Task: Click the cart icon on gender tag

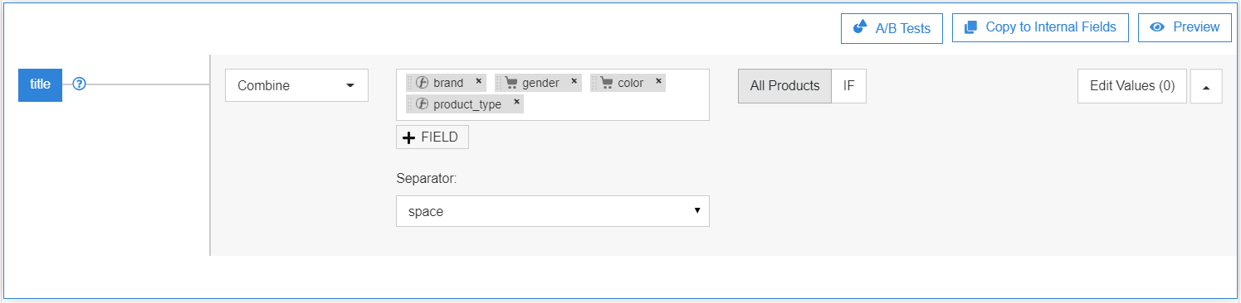Action: (x=511, y=83)
